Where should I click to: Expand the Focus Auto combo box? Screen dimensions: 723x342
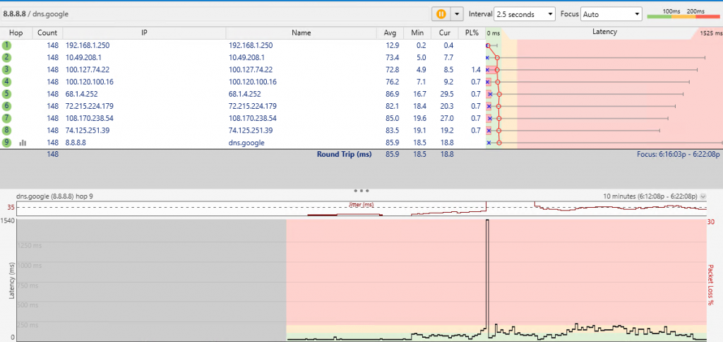click(611, 14)
